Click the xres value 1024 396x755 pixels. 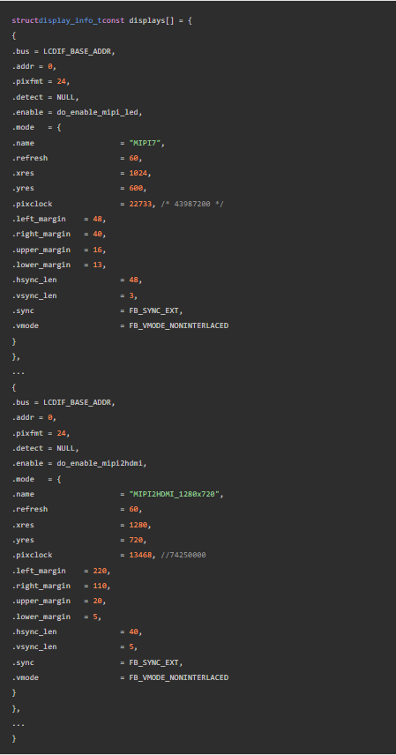click(x=138, y=173)
